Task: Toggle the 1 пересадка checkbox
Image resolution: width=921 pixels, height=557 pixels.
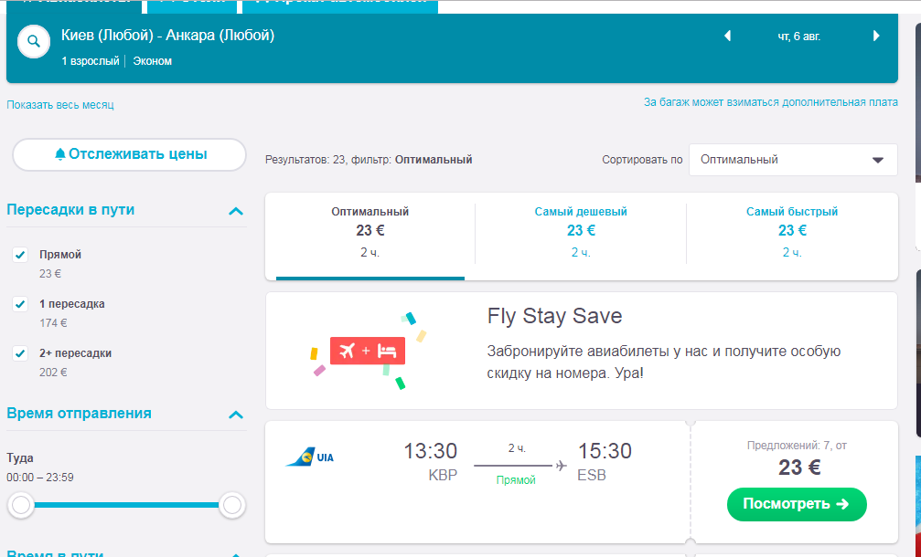Action: click(20, 304)
